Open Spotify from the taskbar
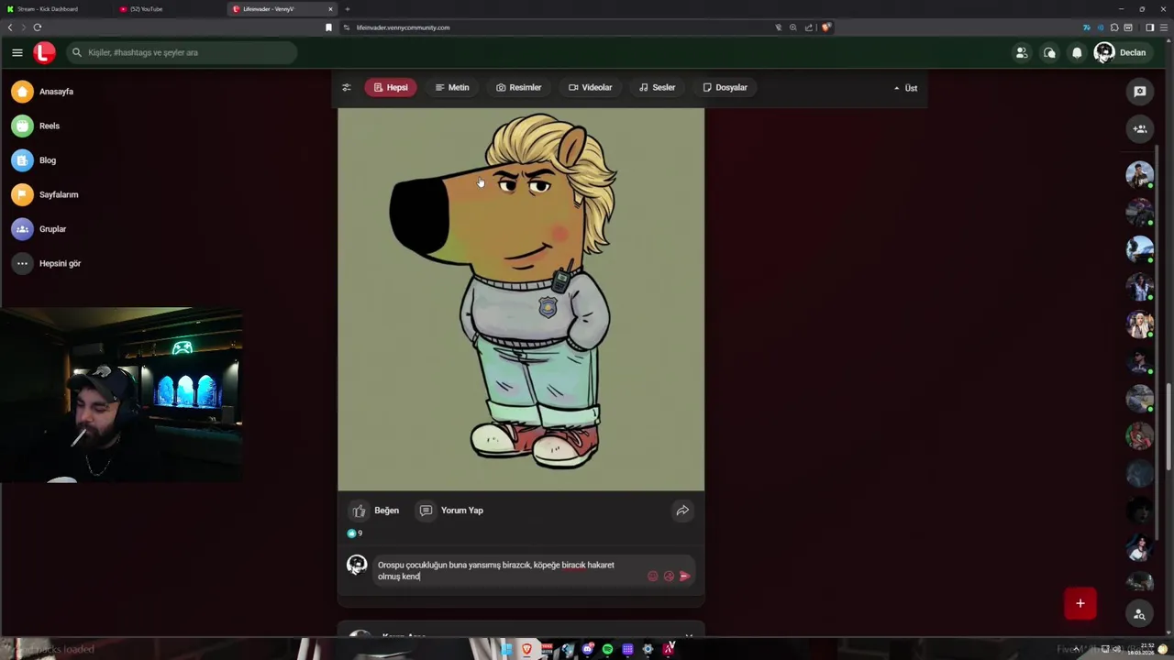This screenshot has height=660, width=1174. [607, 649]
